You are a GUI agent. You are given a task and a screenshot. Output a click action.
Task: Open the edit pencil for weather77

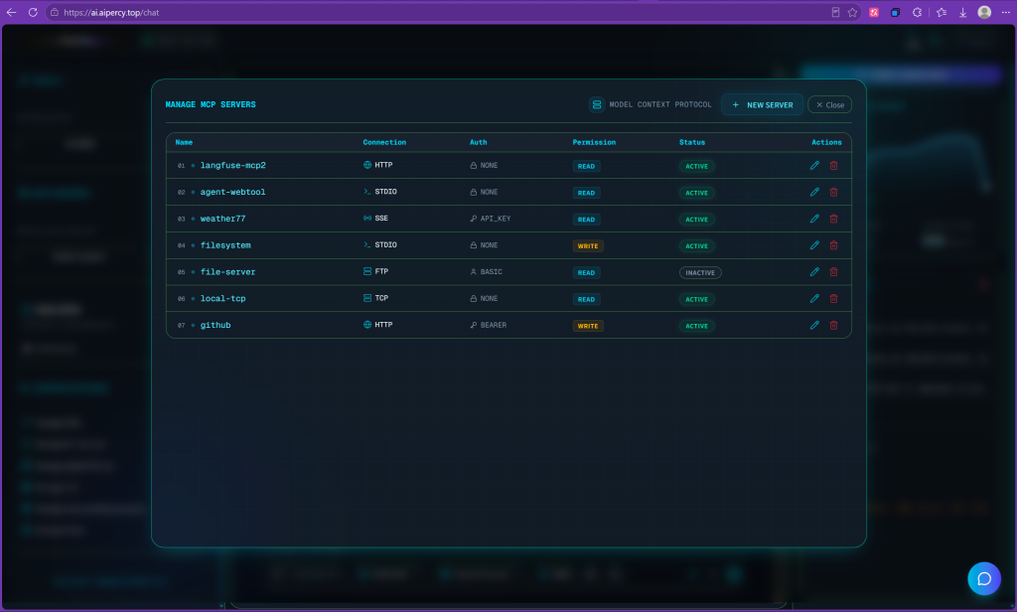[814, 219]
